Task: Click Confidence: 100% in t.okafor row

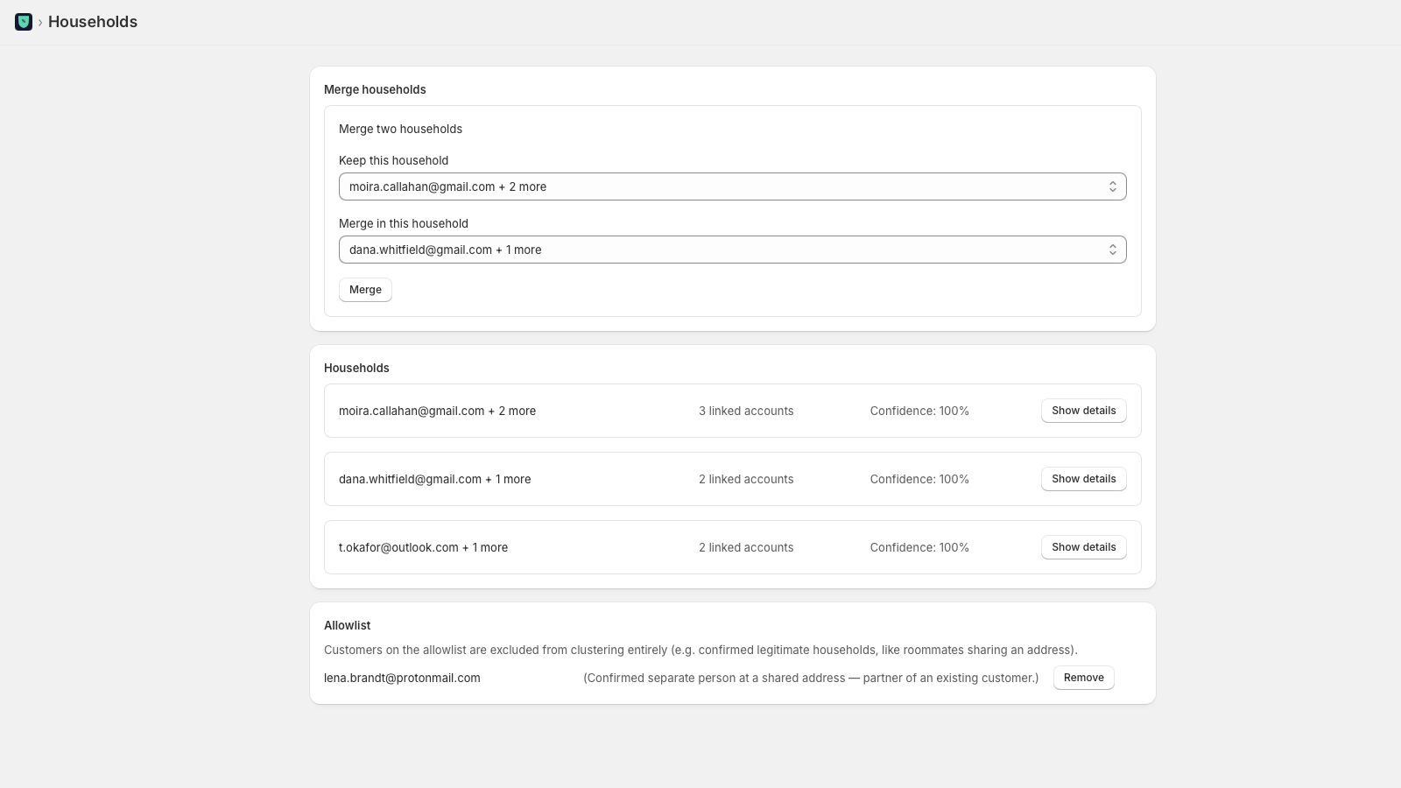Action: point(919,547)
